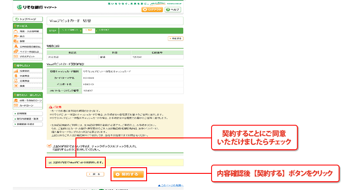341x190 pixels.
Task: Click the Visaデビットカード 切替 page title
Action: (x=70, y=21)
